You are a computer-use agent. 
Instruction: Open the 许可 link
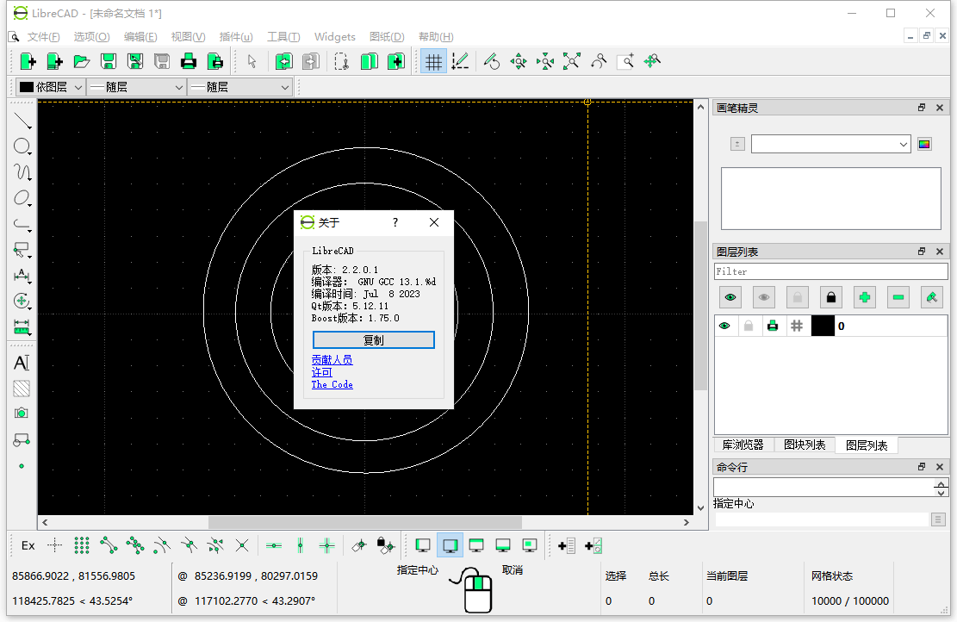pos(321,372)
